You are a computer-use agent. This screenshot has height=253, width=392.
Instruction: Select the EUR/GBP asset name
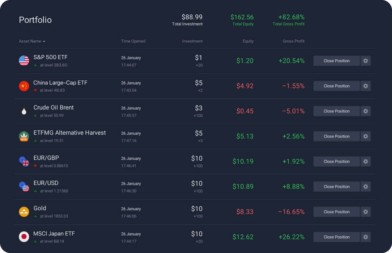point(46,158)
